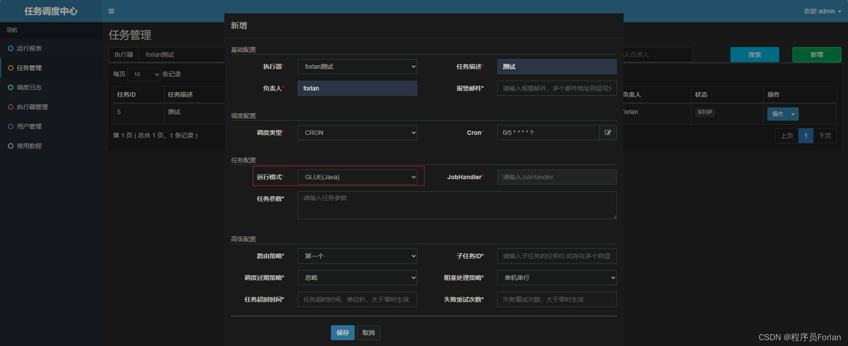Open the 调度类型 CRON dropdown
The width and height of the screenshot is (848, 346).
point(357,133)
